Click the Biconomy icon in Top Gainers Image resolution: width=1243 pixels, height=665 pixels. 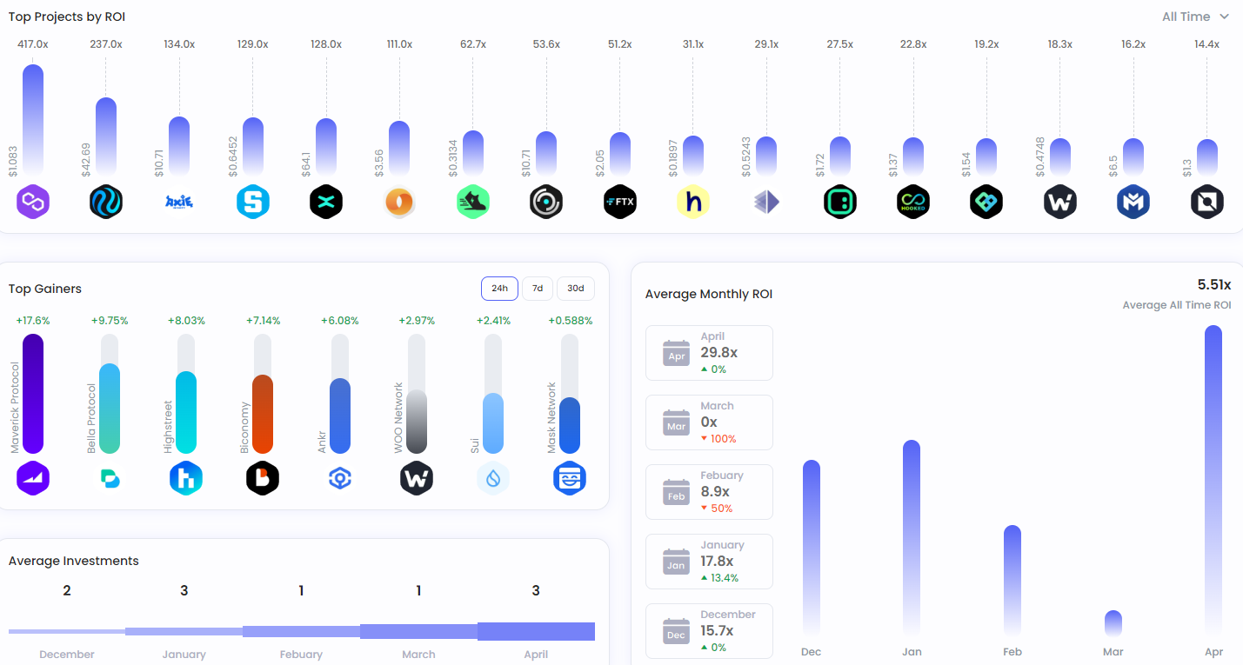click(x=263, y=478)
